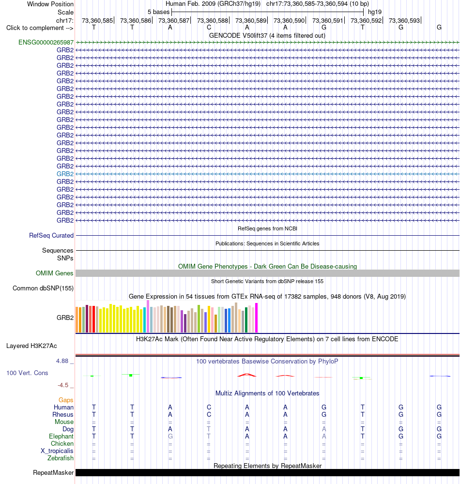Click the 'SNPs' track label

coord(65,258)
